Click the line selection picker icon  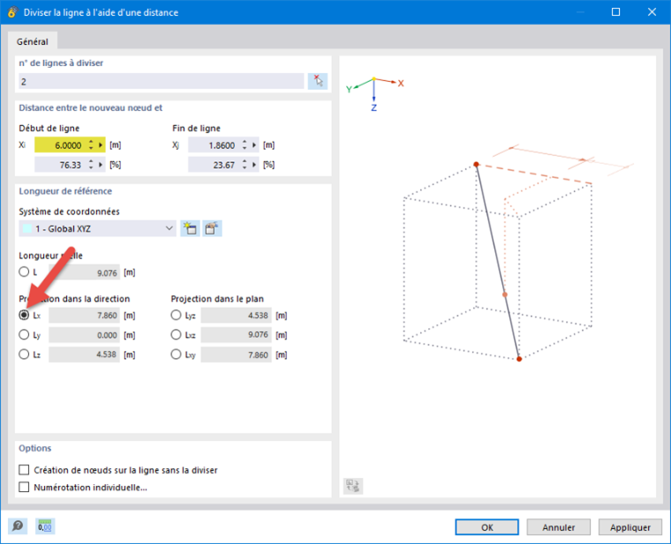point(318,81)
